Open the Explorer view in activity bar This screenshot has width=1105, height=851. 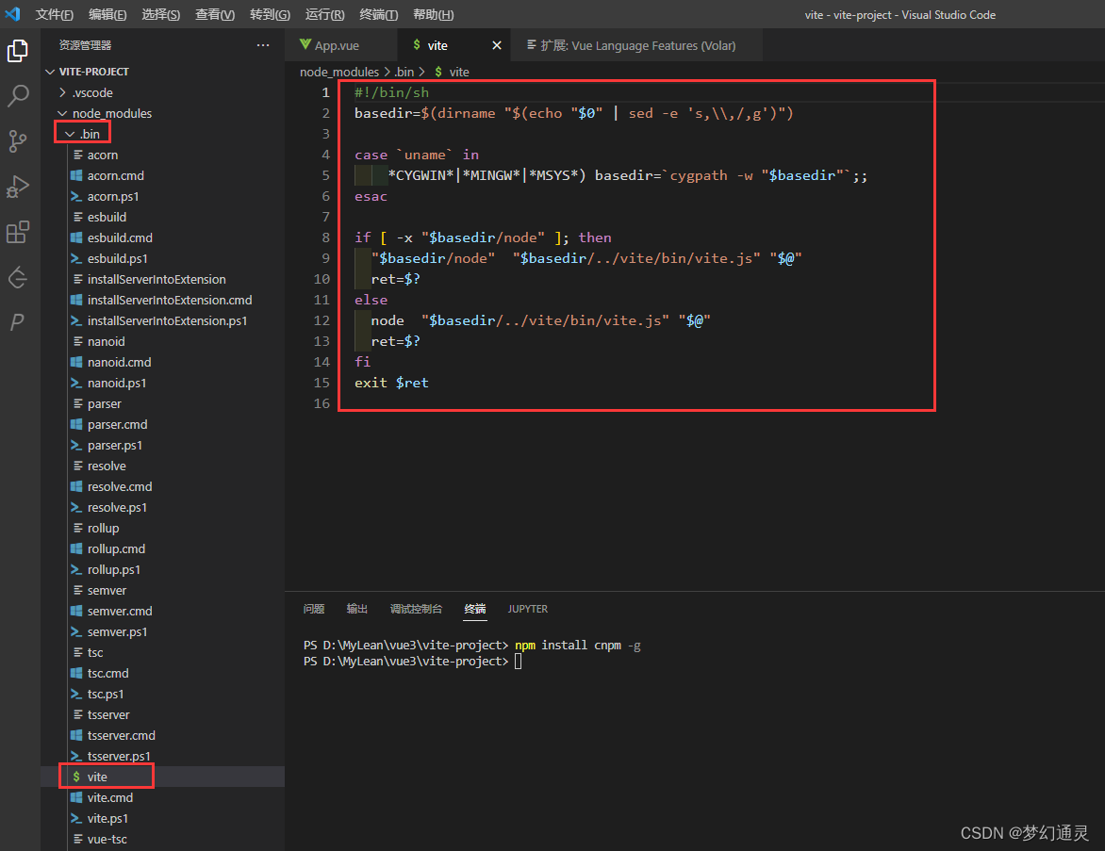pyautogui.click(x=18, y=51)
